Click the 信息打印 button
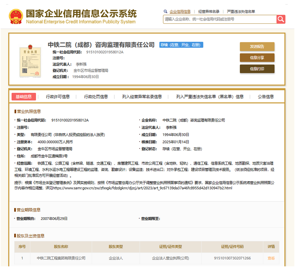This screenshot has width=295, height=267. pos(257,69)
